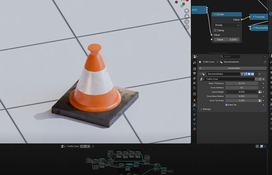272x175 pixels.
Task: Open the Divide operation dropdown
Action: coord(226,25)
